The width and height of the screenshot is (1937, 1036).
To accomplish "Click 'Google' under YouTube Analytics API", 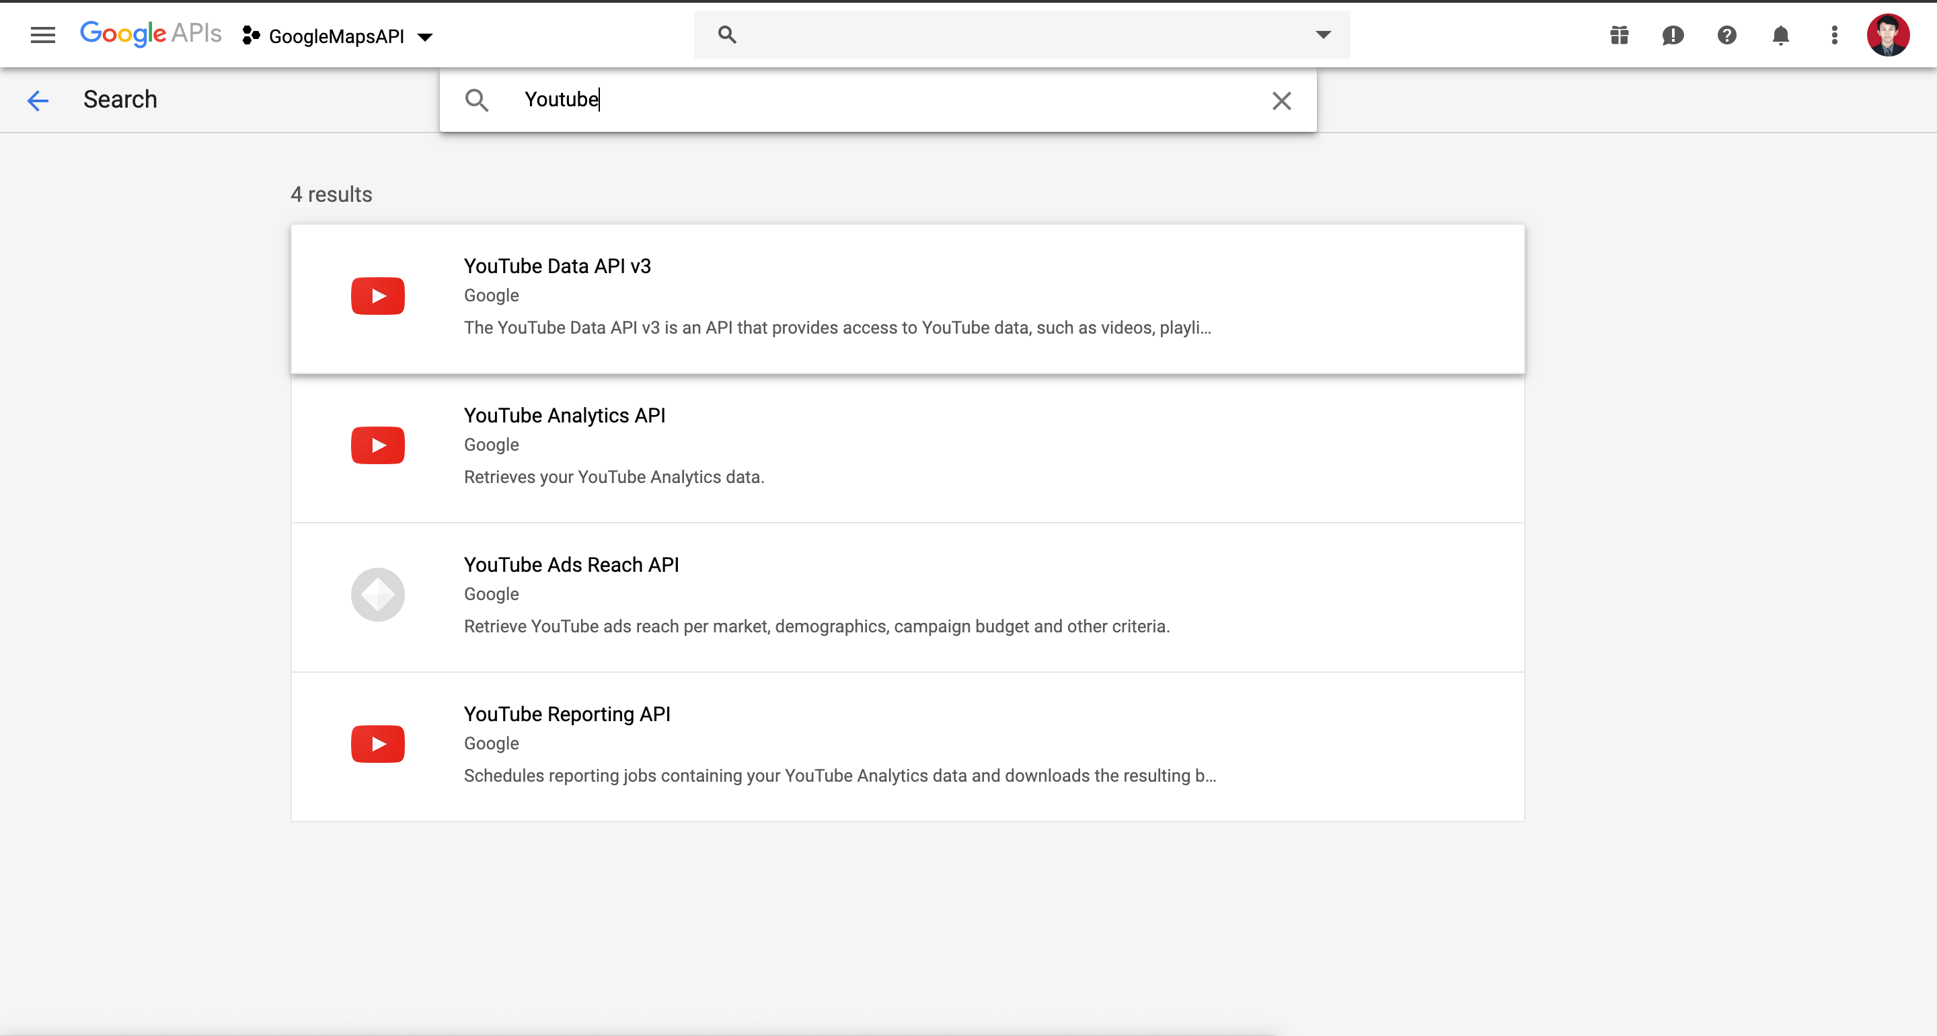I will point(491,445).
